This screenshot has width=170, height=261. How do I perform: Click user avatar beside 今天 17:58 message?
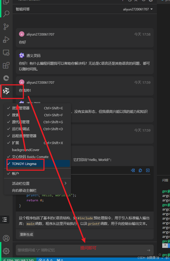point(22,34)
